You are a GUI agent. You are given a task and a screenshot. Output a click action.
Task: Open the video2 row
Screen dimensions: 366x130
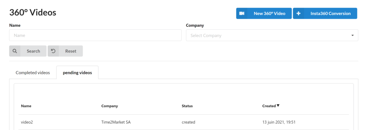pyautogui.click(x=184, y=122)
